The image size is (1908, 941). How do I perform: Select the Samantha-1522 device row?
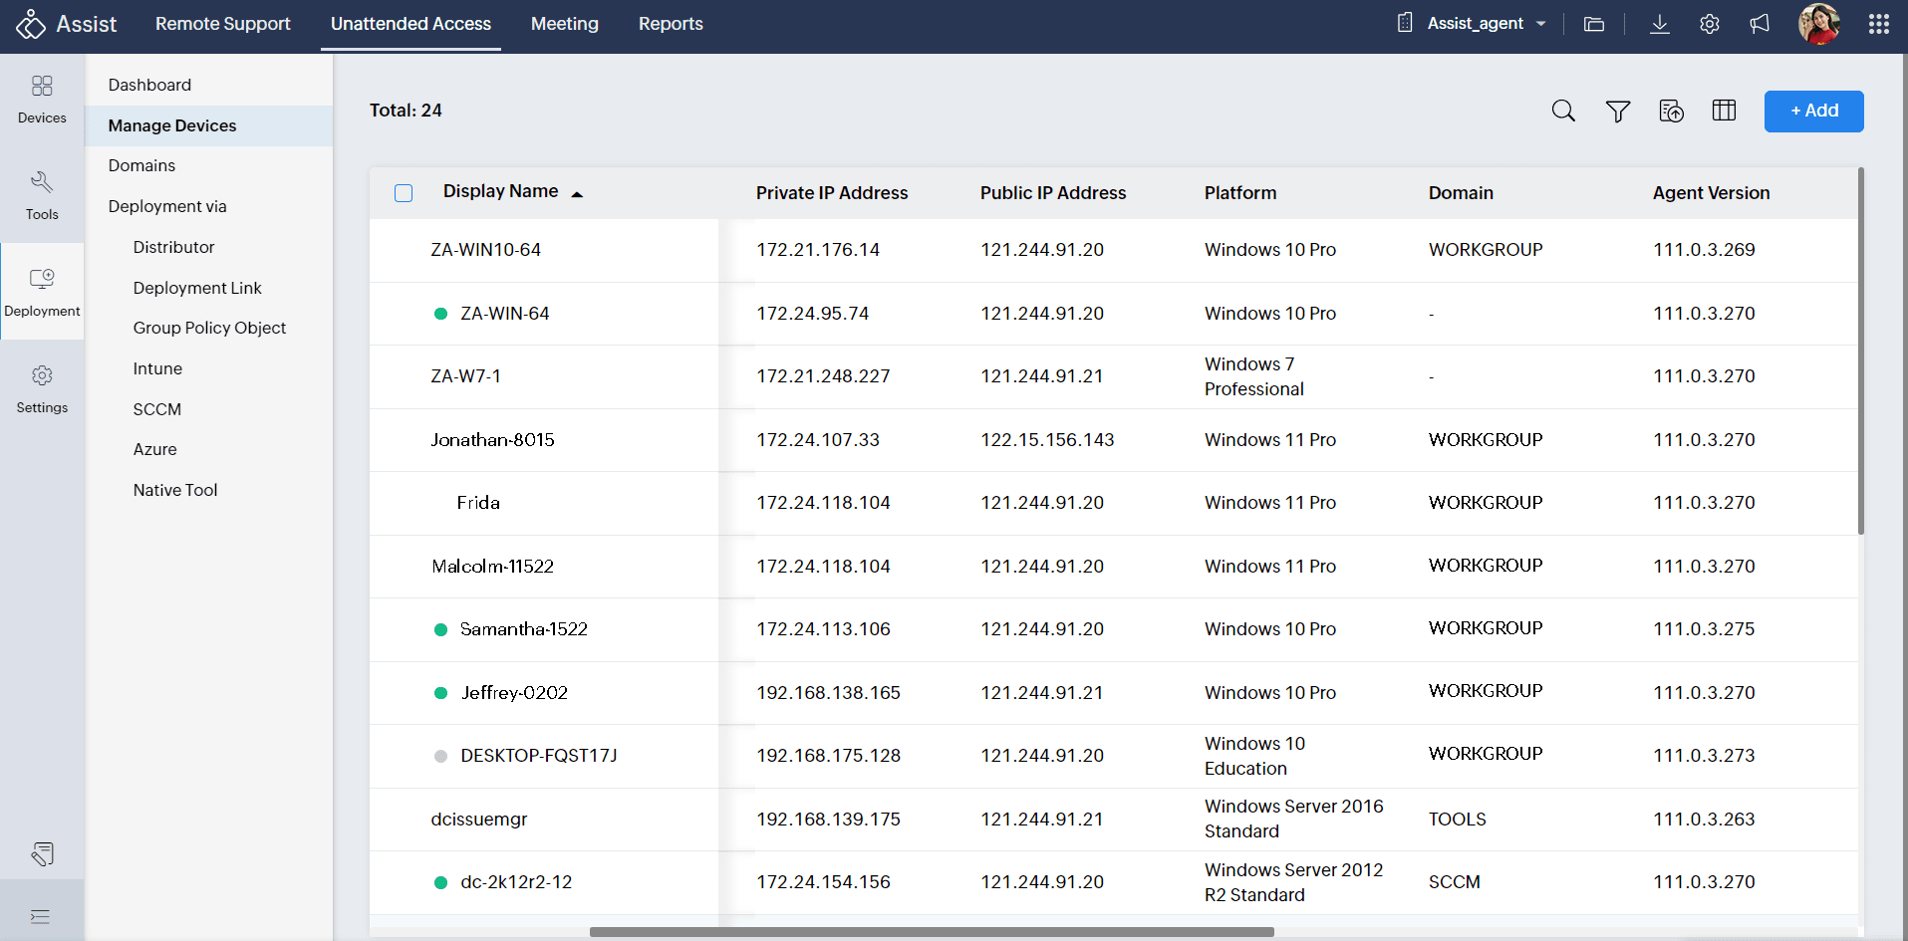click(523, 629)
